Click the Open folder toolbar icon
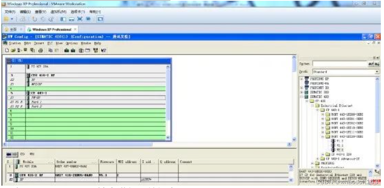This screenshot has height=188, width=384. [x=13, y=51]
